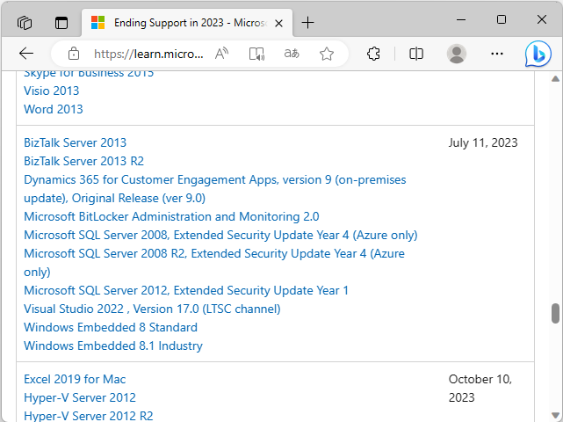Open the profile avatar
The height and width of the screenshot is (422, 563).
point(457,54)
